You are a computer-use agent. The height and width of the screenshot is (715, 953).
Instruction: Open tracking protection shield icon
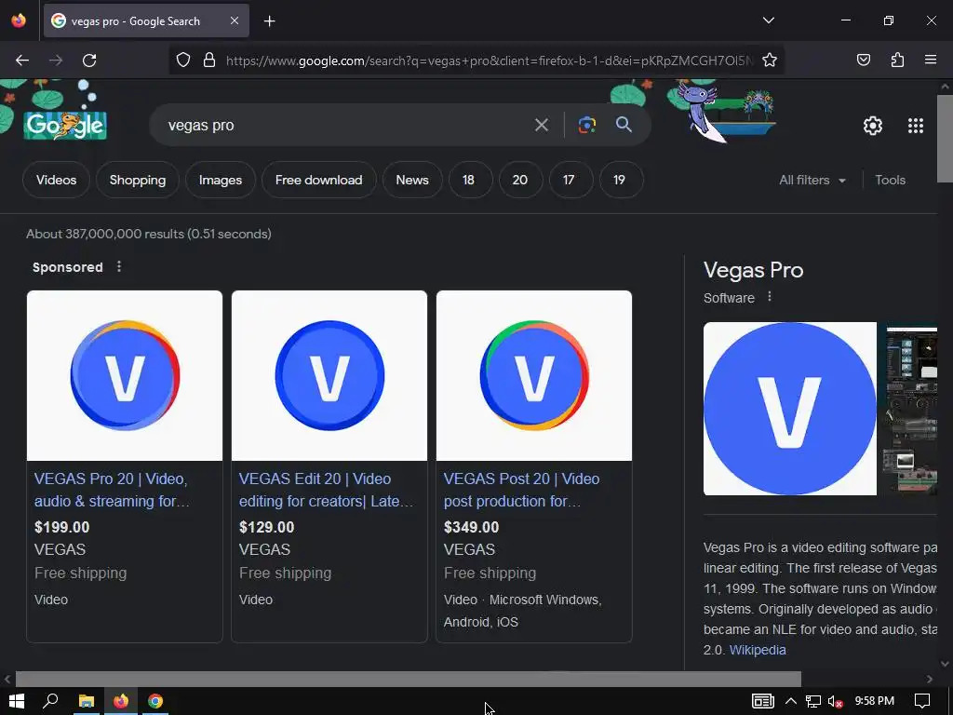(183, 61)
